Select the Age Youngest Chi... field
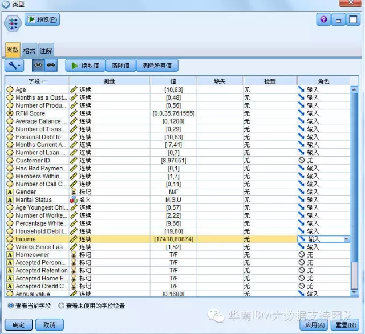This screenshot has width=365, height=334. click(42, 207)
